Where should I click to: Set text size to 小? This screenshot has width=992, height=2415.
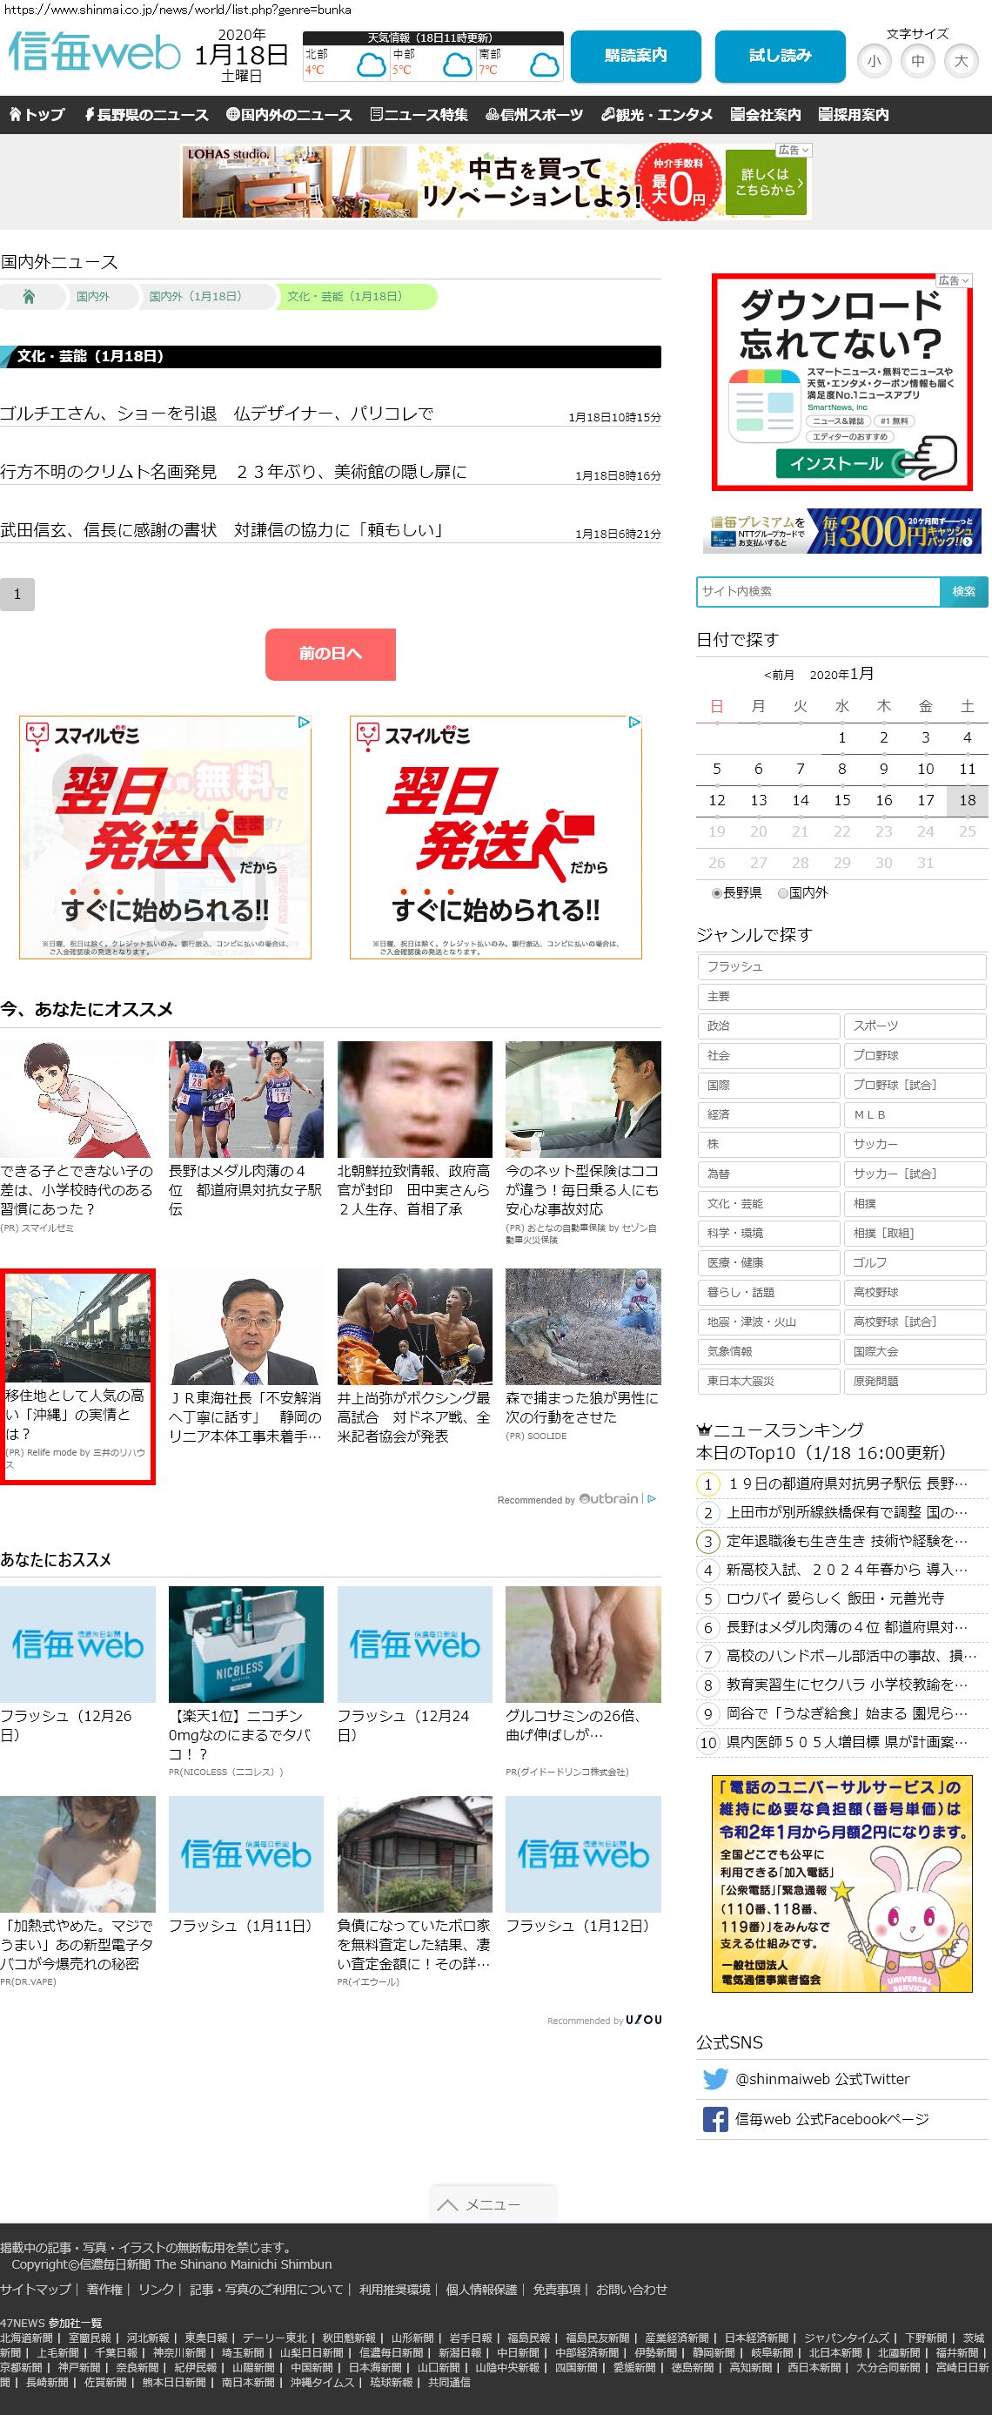pos(873,61)
